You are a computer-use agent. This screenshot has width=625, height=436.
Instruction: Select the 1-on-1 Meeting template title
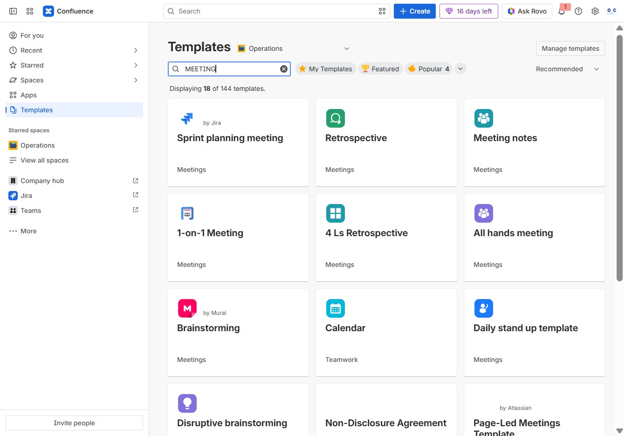(210, 233)
